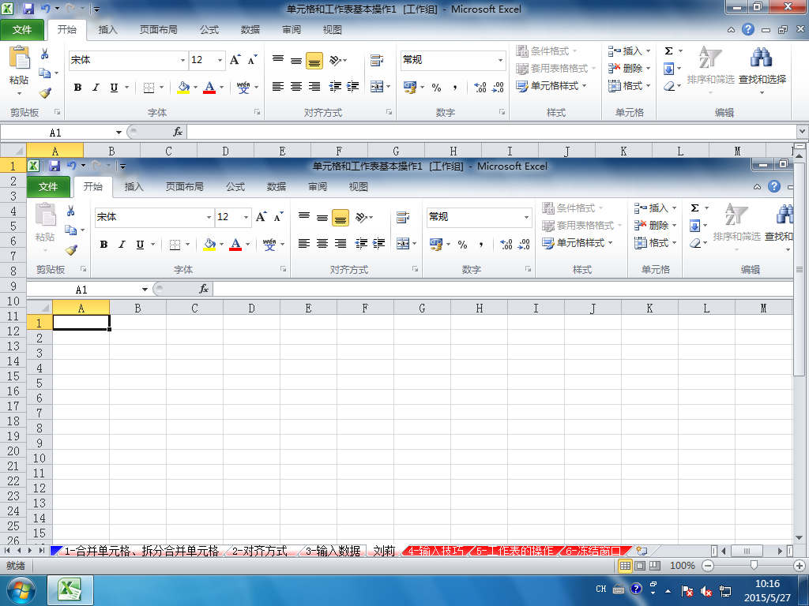Open the 宋体 font name dropdown in main ribbon
This screenshot has height=606, width=809.
tap(182, 60)
